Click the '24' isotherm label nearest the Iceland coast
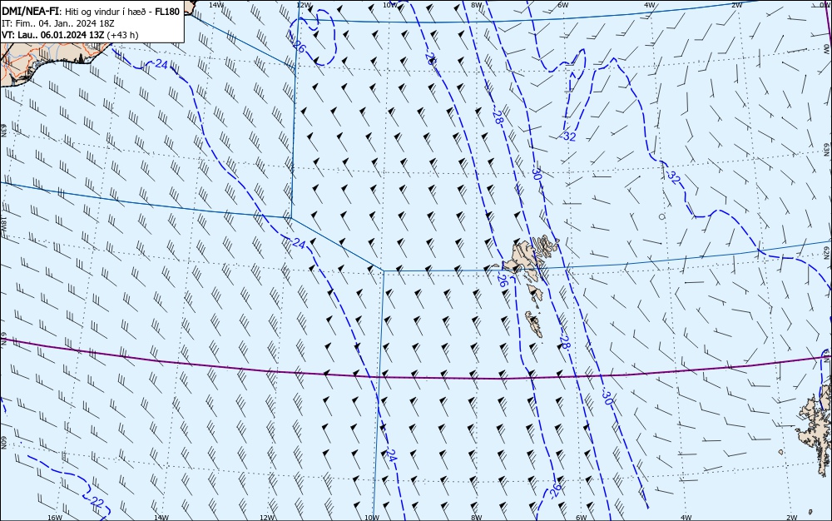Image resolution: width=832 pixels, height=521 pixels. (x=162, y=65)
